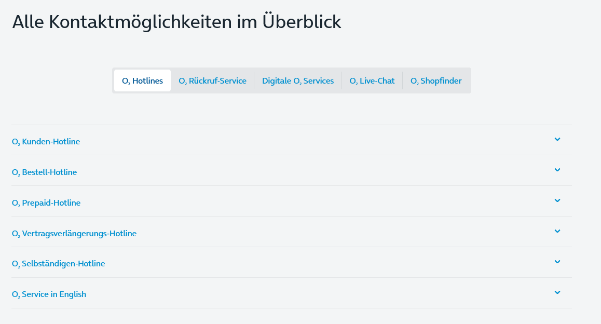Expand chevron for O2 Selbständigen-Hotline

point(557,262)
